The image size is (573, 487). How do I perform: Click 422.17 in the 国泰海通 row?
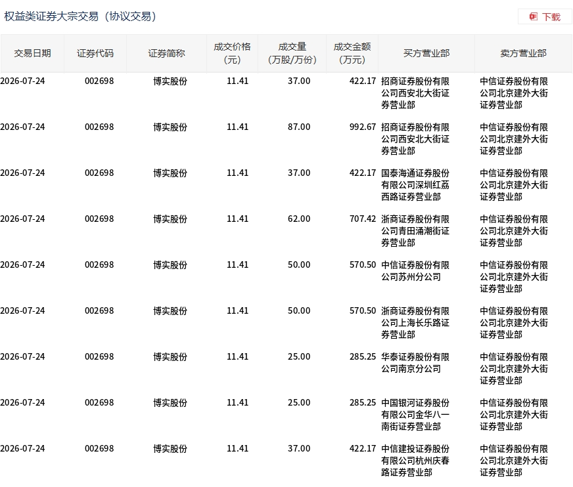pos(363,173)
